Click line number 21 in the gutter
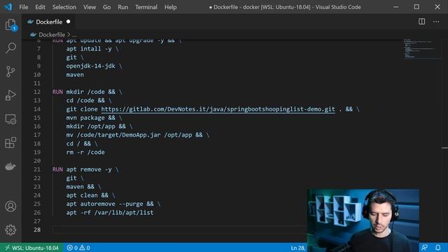 pyautogui.click(x=37, y=169)
